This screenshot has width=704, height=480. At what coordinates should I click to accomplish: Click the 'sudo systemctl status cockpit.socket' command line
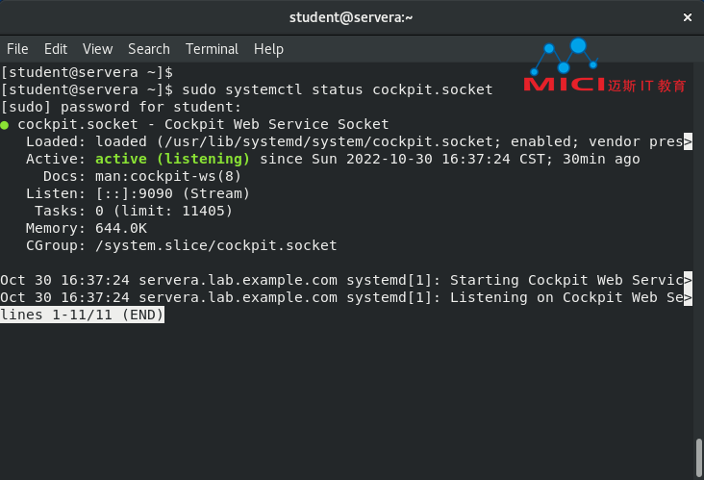point(338,89)
